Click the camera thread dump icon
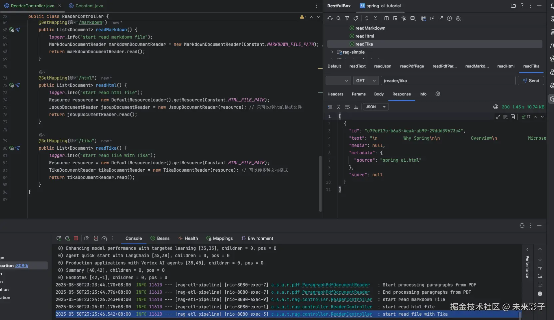The width and height of the screenshot is (554, 320). 87,238
